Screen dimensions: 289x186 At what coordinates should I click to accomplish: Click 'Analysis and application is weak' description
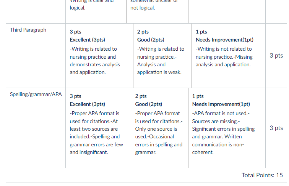click(159, 68)
